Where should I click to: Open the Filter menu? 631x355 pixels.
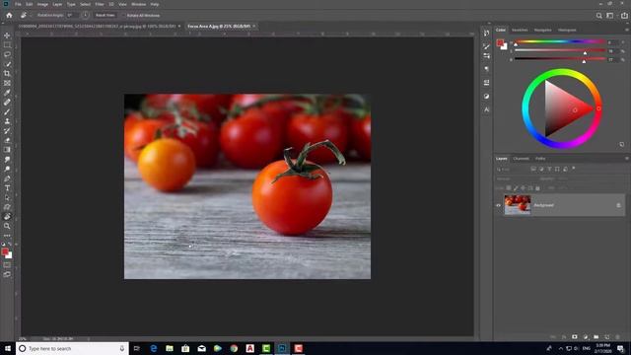(x=100, y=4)
